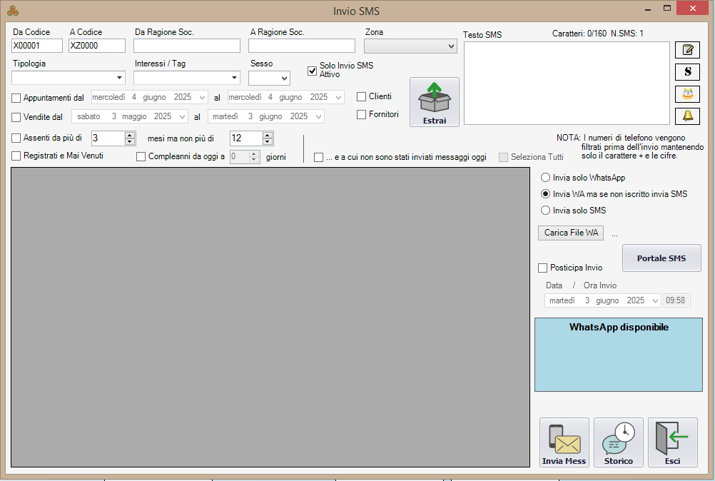Tick the Posticipa Invio checkbox
The width and height of the screenshot is (715, 481).
coord(543,268)
